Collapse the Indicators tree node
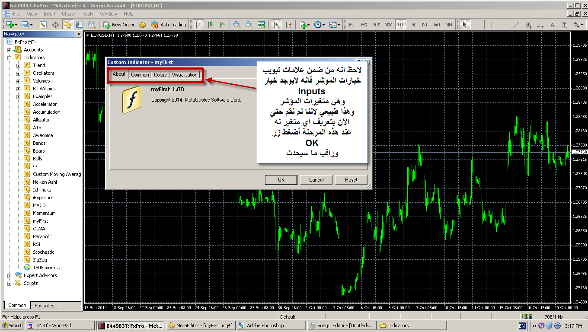The image size is (588, 332). click(x=9, y=58)
